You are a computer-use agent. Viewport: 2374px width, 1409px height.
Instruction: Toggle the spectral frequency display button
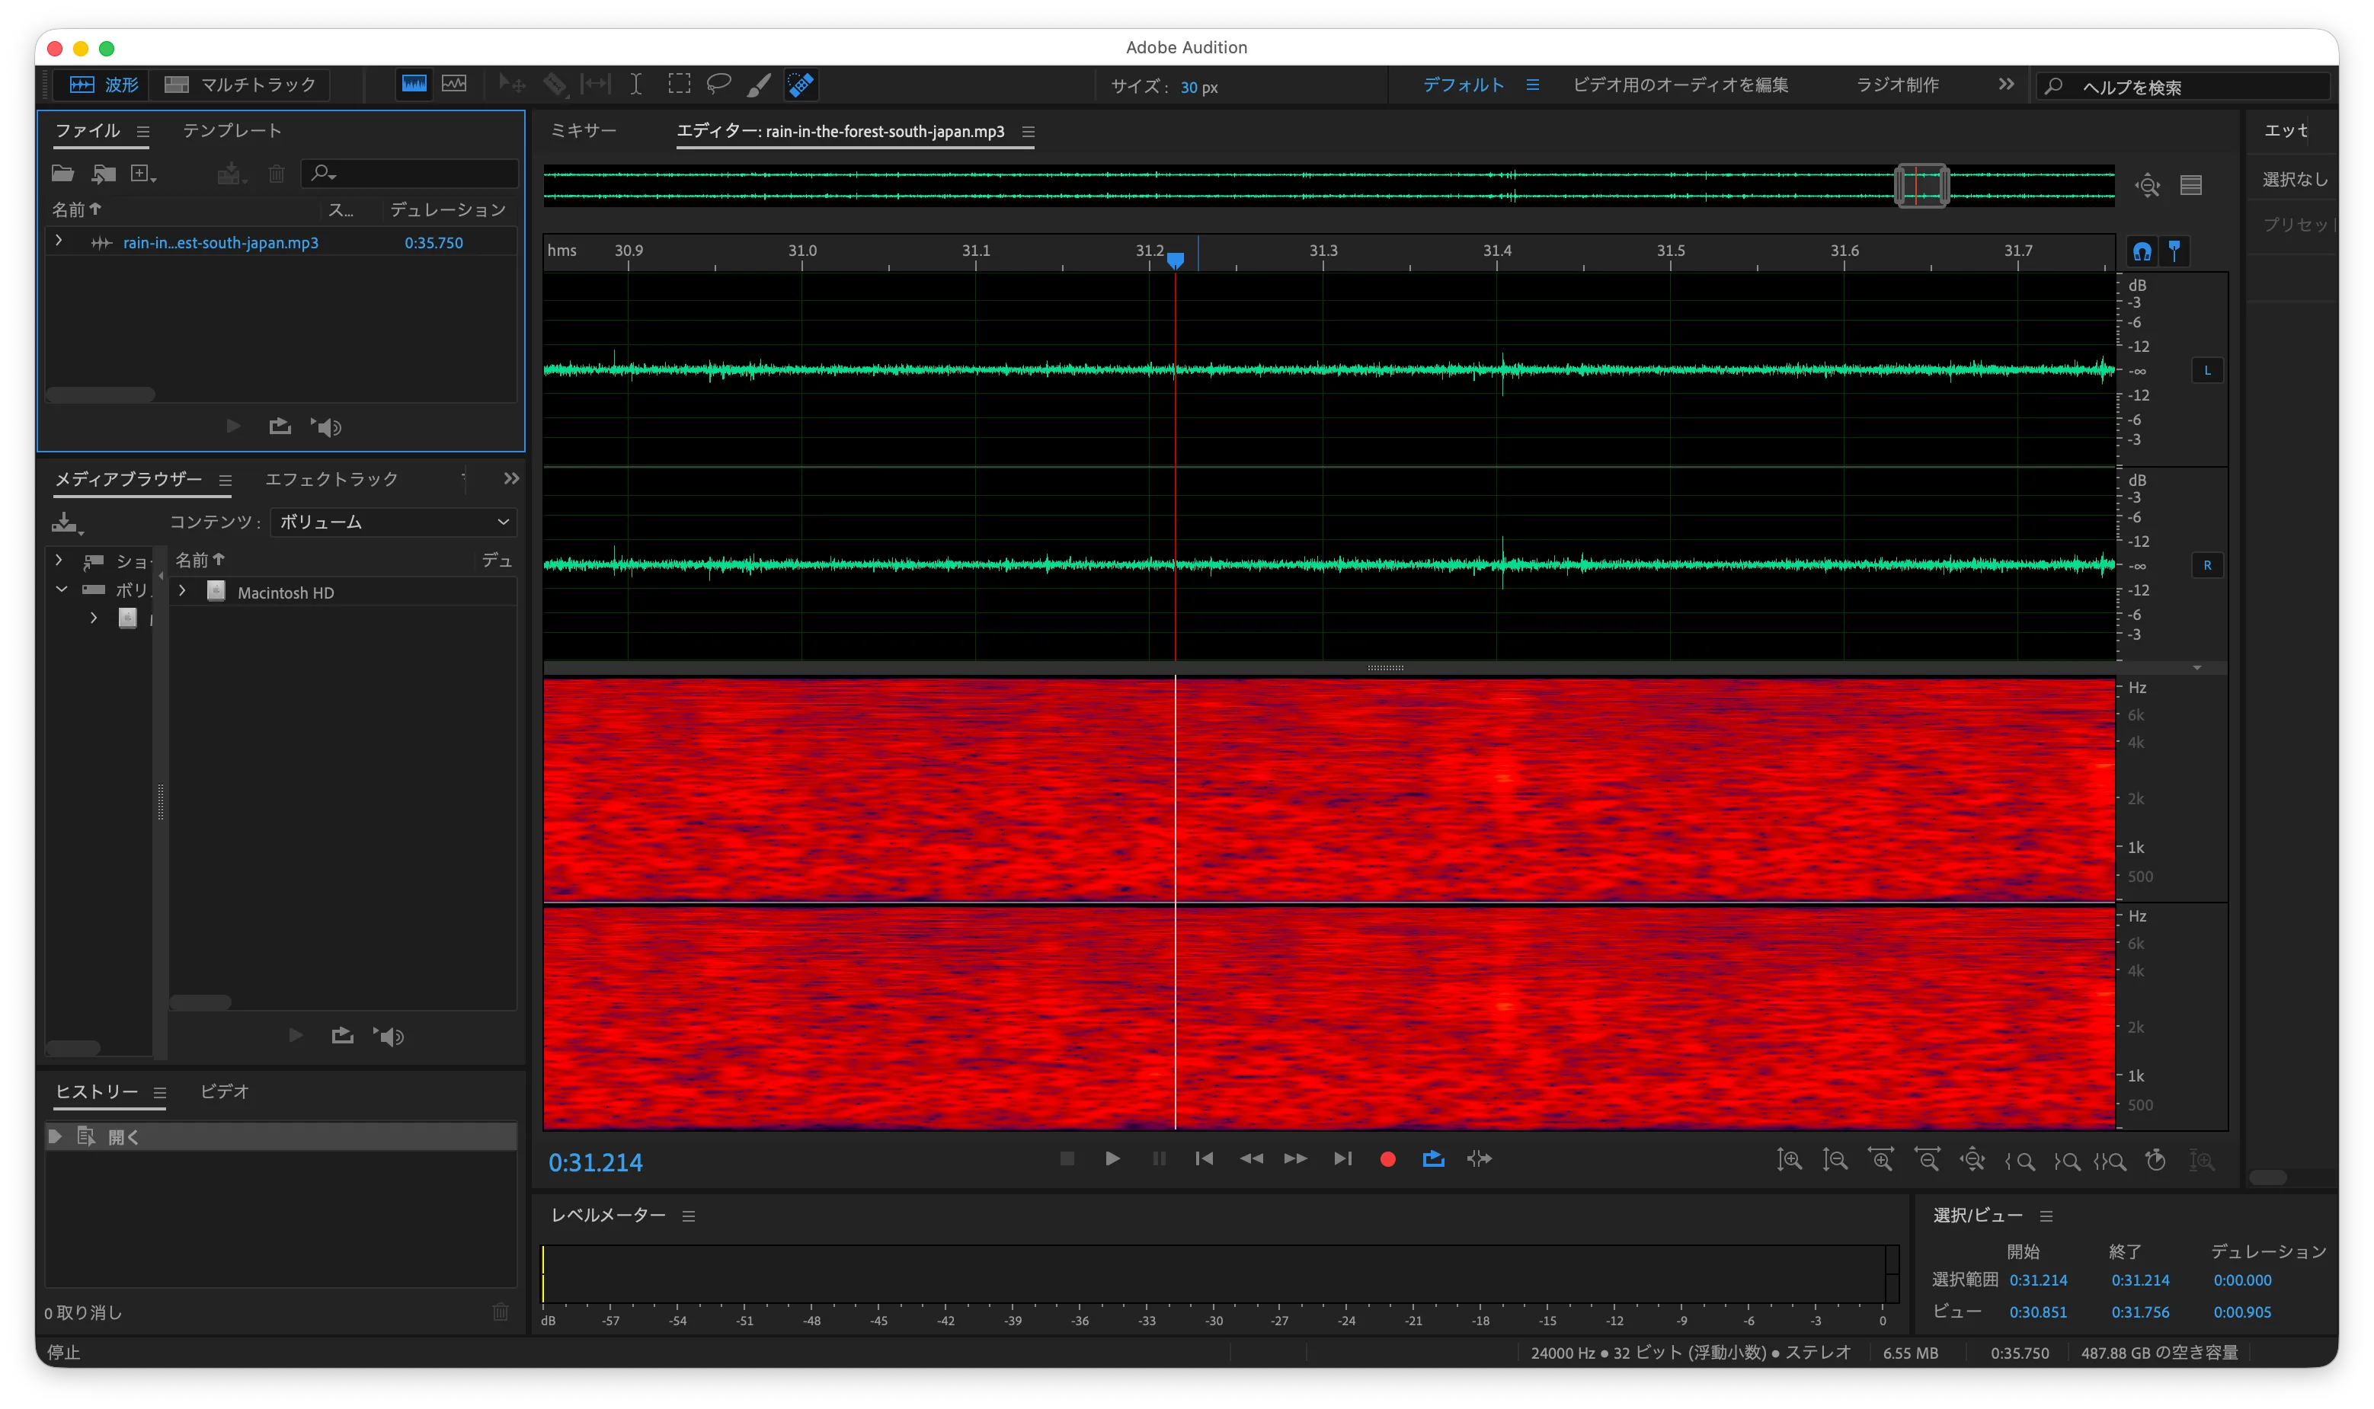point(414,85)
